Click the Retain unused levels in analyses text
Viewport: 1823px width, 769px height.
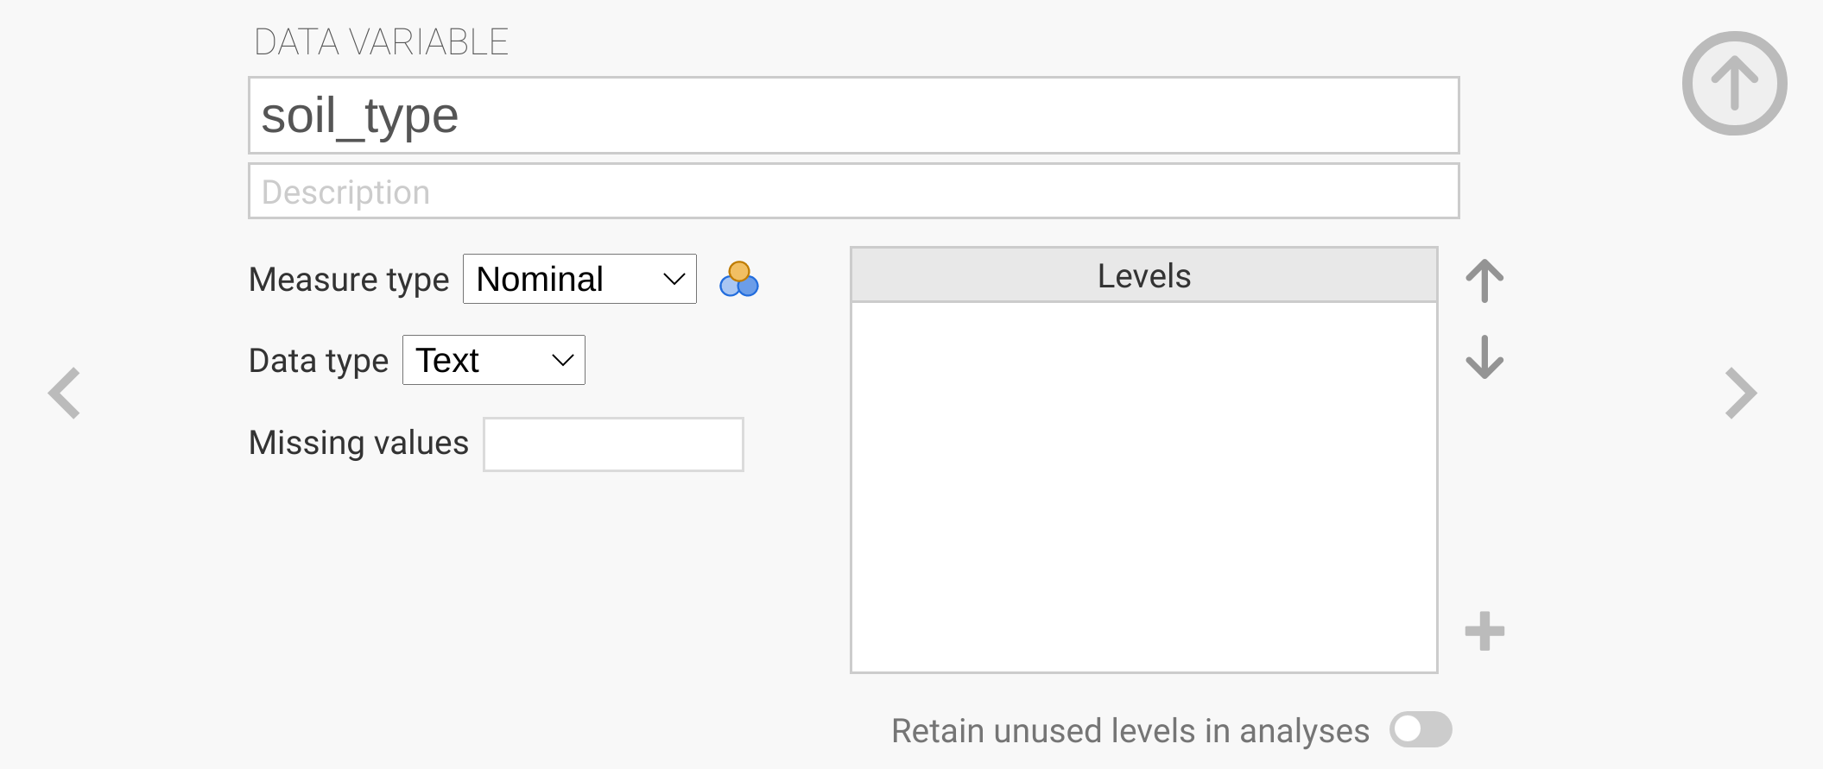pyautogui.click(x=1130, y=731)
